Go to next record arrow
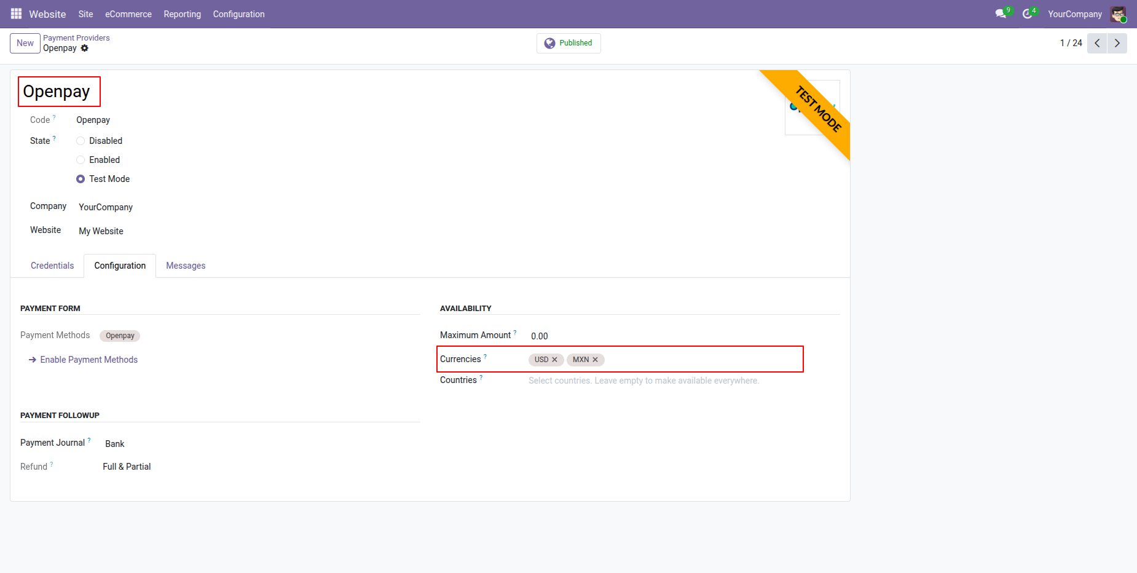 click(x=1117, y=43)
